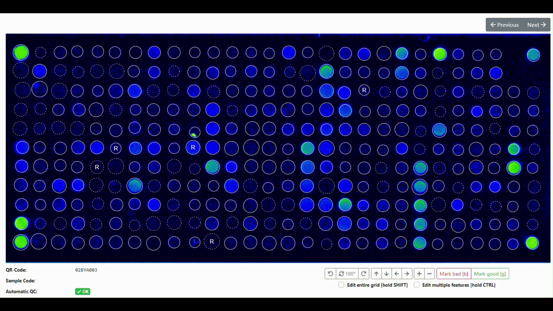Enable Edit multiple features checkbox
The height and width of the screenshot is (311, 553).
[x=417, y=285]
